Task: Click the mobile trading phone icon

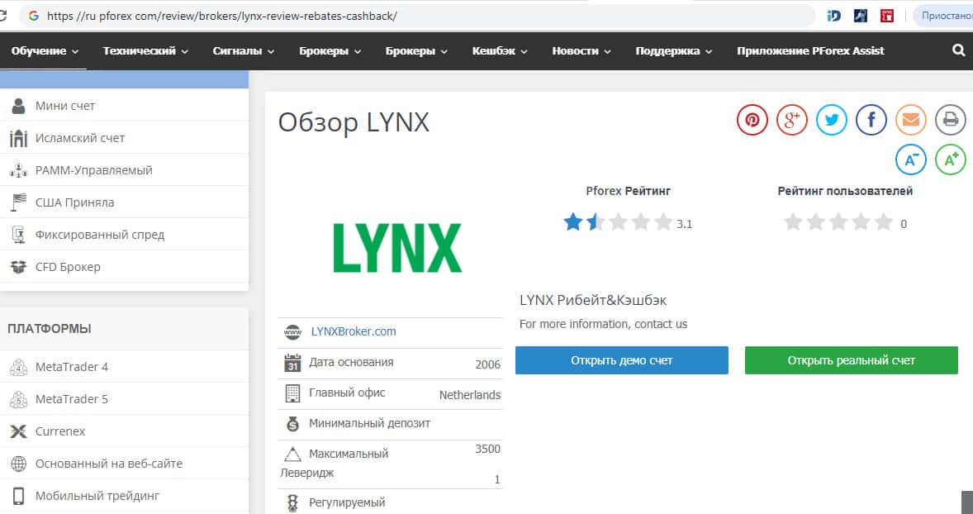Action: coord(19,496)
